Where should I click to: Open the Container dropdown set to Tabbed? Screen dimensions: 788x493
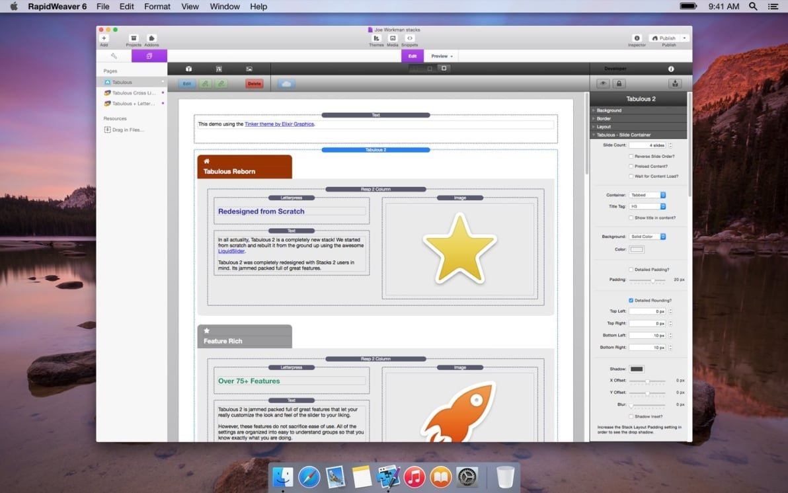tap(647, 195)
